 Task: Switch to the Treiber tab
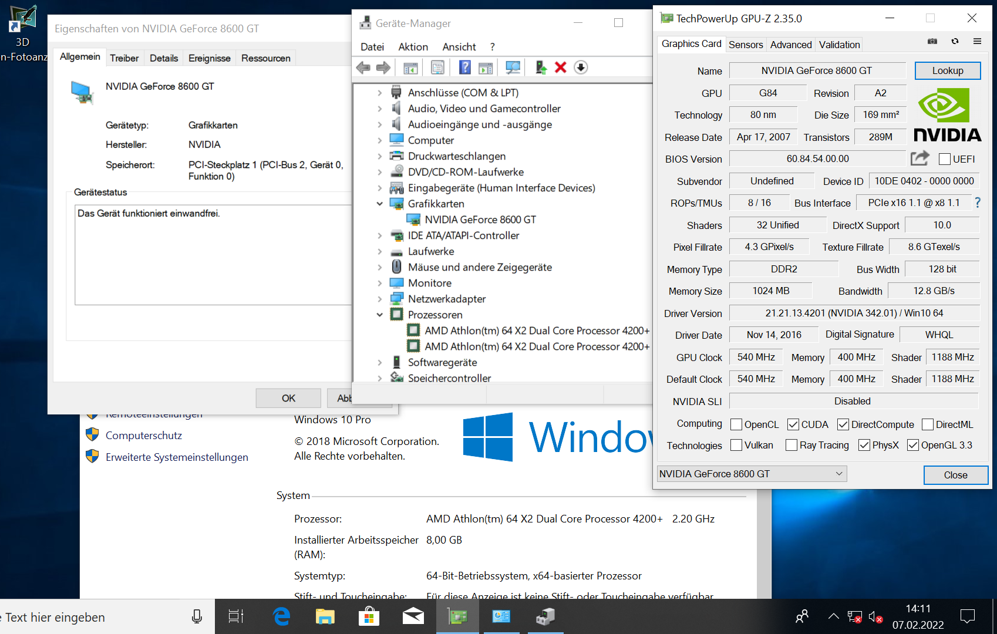point(124,58)
